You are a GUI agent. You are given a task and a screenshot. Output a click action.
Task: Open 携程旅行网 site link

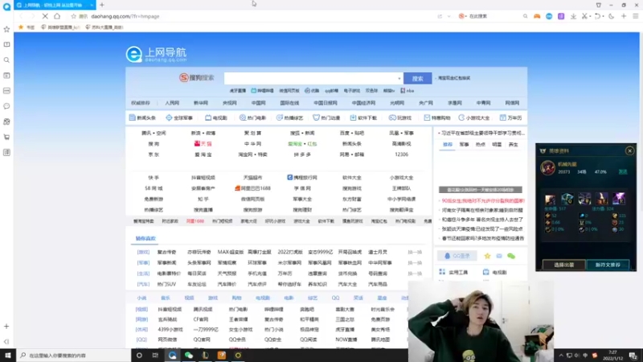tap(302, 177)
